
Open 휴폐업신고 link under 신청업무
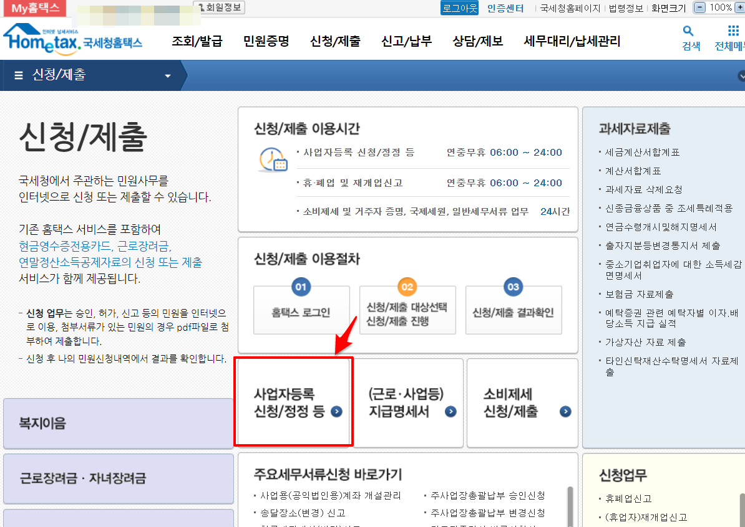click(628, 498)
